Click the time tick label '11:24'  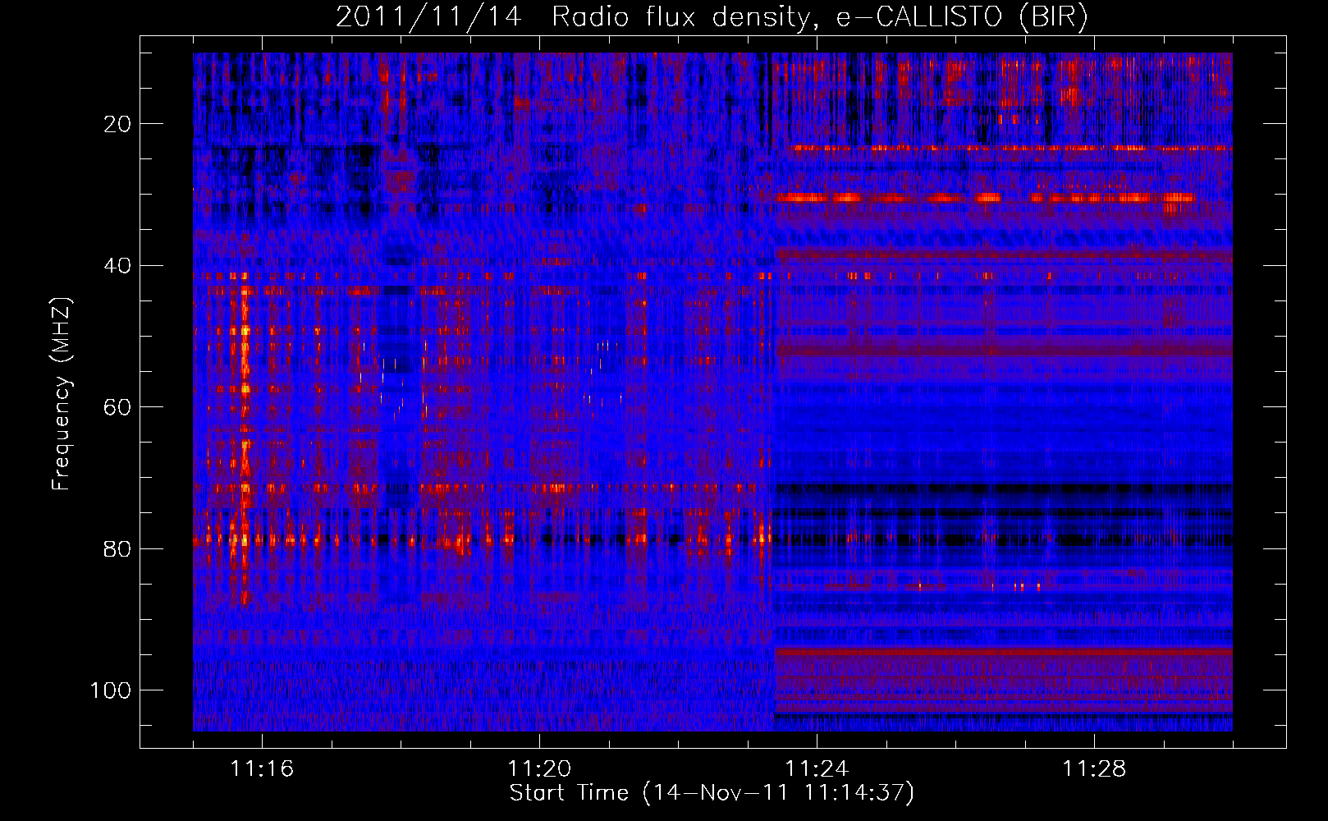(x=817, y=769)
